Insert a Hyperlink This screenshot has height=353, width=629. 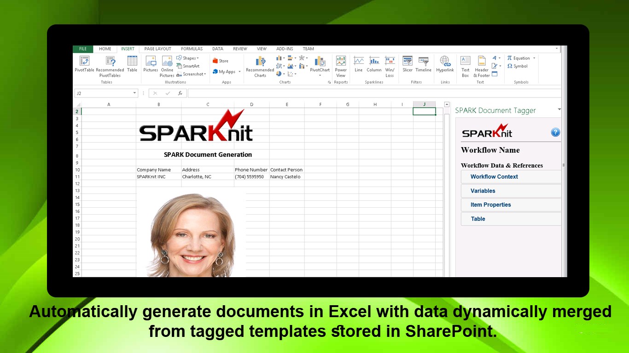pyautogui.click(x=445, y=64)
